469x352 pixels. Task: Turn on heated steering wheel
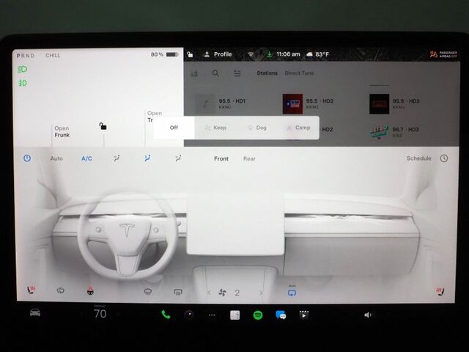click(x=90, y=291)
